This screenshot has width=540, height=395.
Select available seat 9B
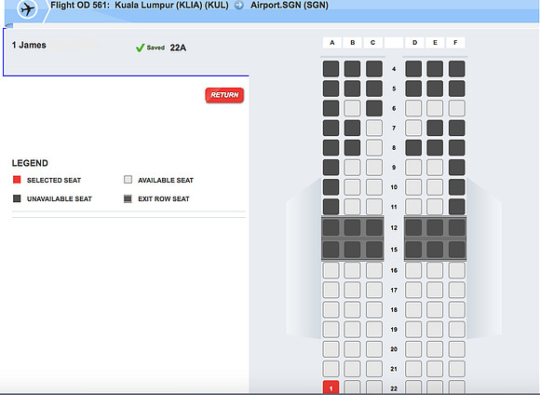(352, 167)
